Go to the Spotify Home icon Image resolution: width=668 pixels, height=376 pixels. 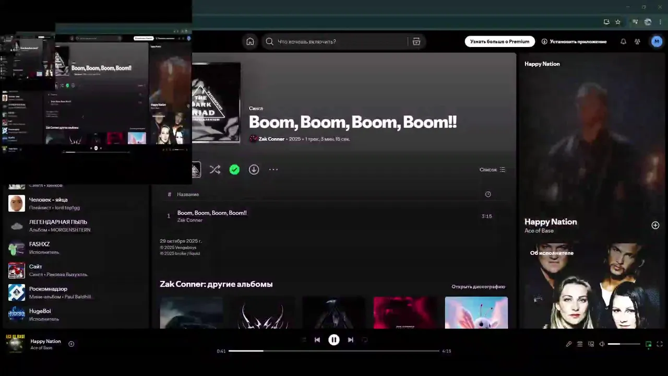(250, 41)
